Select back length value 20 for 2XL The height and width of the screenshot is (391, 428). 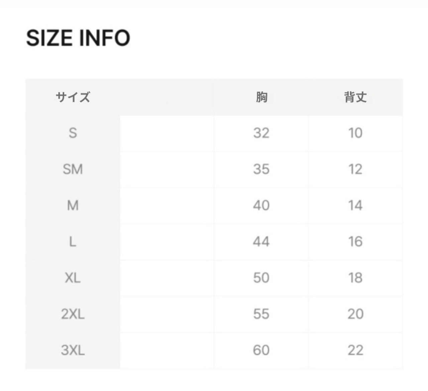pyautogui.click(x=355, y=314)
